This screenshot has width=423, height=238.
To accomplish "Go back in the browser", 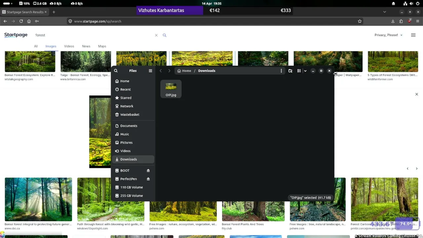I will [5, 21].
